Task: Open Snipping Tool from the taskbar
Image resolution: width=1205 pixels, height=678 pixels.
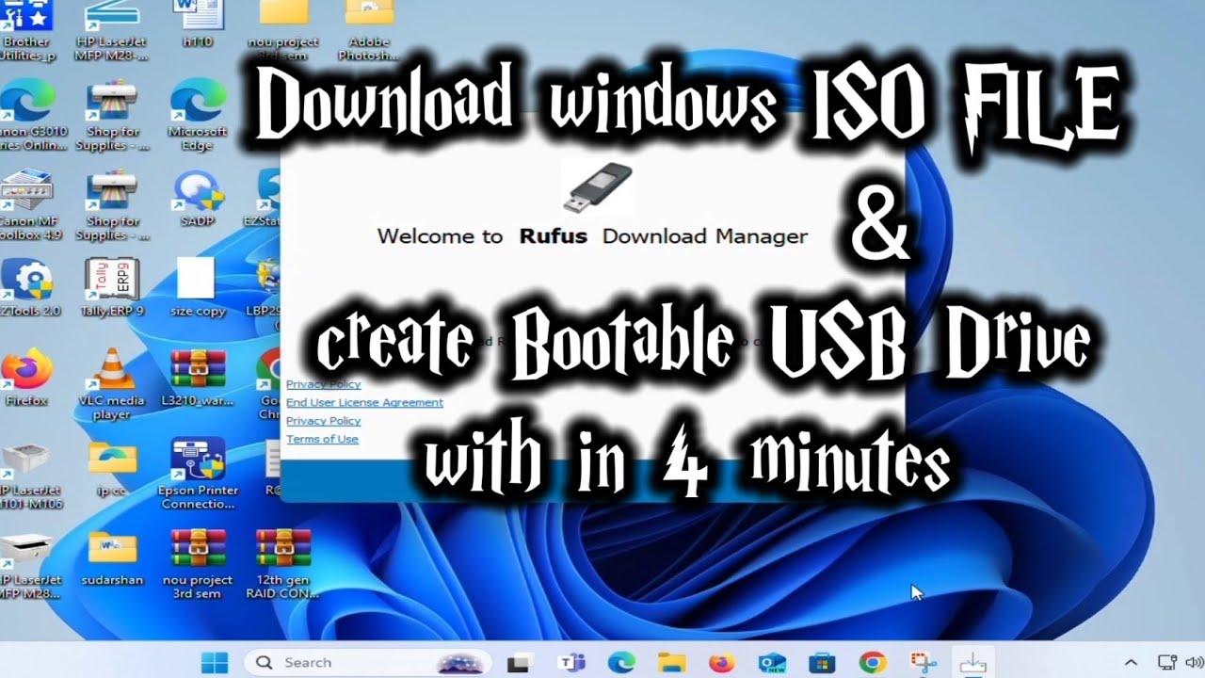Action: 923,663
